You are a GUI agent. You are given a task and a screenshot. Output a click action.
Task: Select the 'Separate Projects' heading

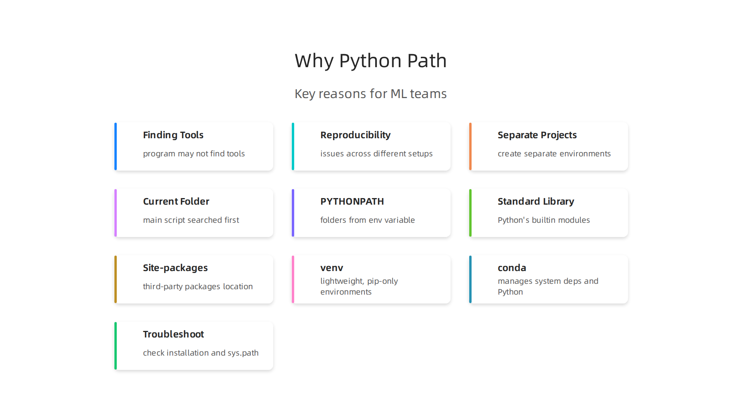click(537, 135)
